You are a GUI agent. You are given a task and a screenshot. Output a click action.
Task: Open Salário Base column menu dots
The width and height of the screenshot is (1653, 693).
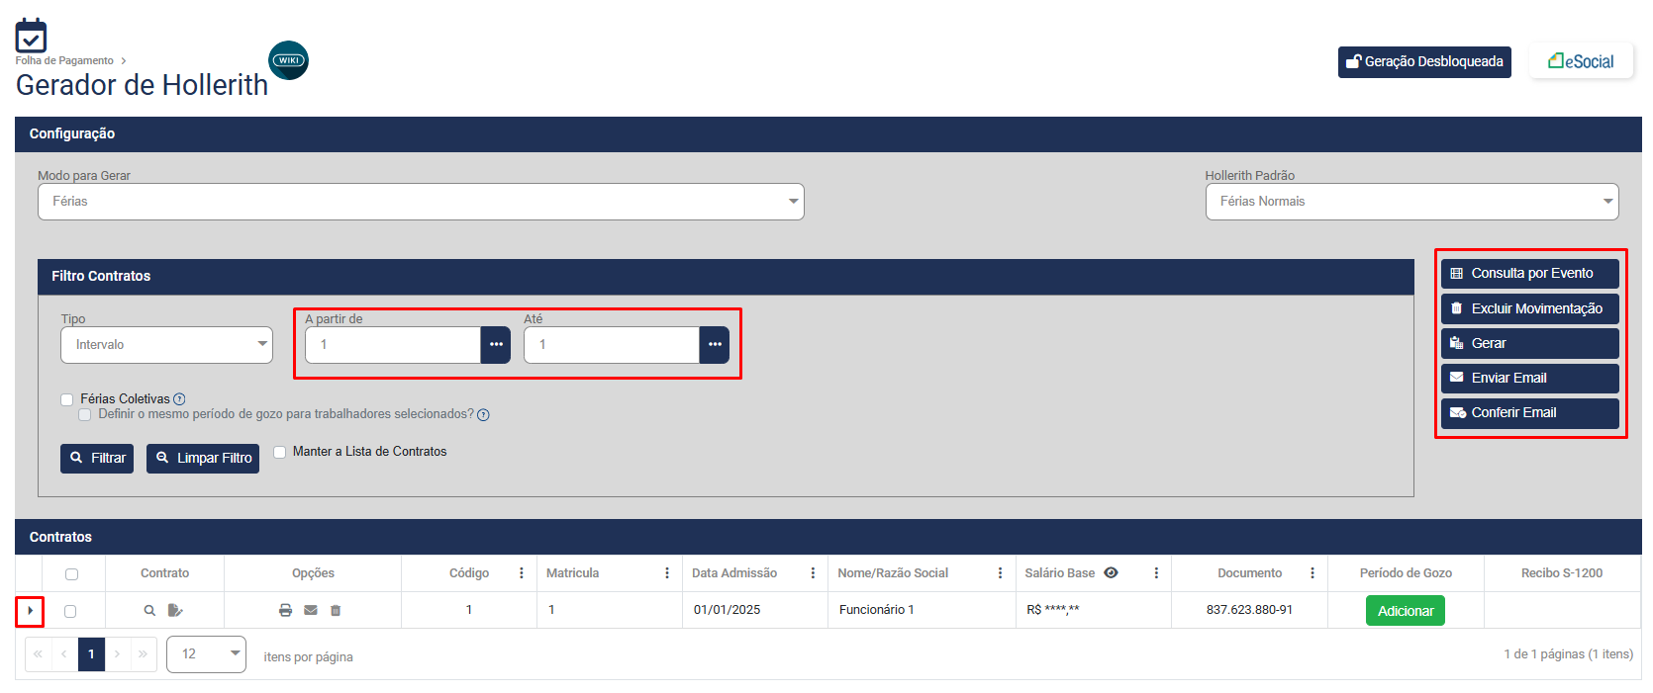pos(1156,573)
